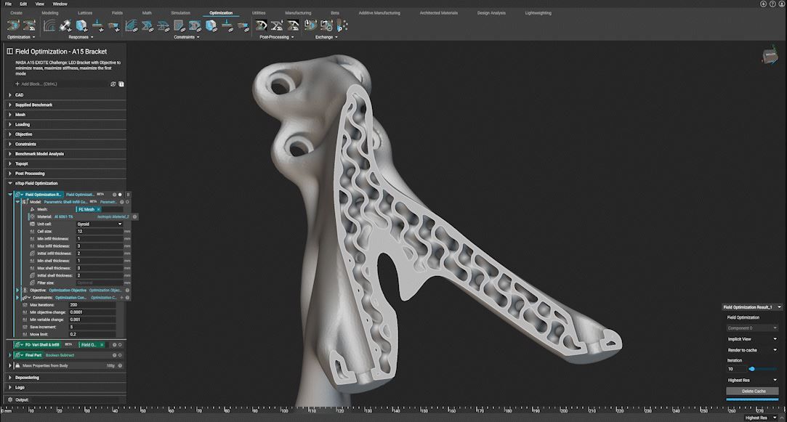Click the Material icon next to AI 6061-T6
The height and width of the screenshot is (422, 787).
click(31, 216)
